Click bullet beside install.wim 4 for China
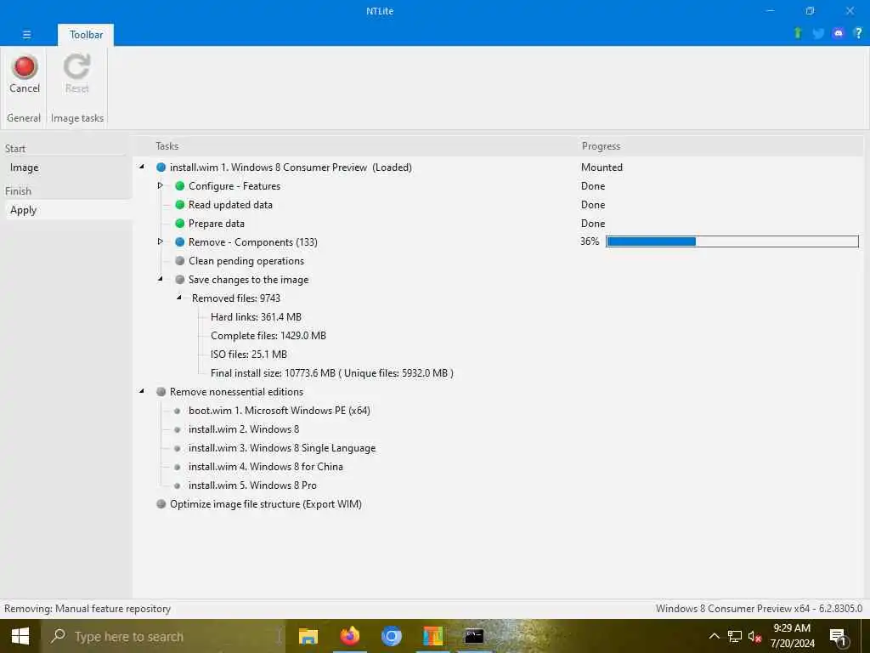 coord(177,467)
